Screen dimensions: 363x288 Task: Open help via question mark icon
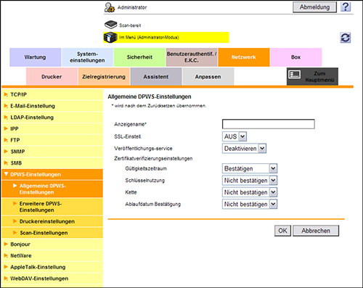(346, 7)
